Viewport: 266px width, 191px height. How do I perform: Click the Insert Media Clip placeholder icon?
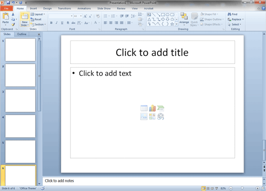(x=161, y=116)
